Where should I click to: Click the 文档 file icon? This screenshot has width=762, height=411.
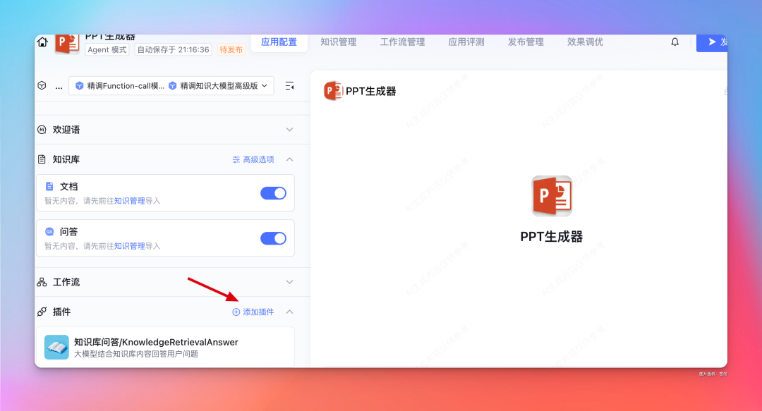[x=49, y=187]
